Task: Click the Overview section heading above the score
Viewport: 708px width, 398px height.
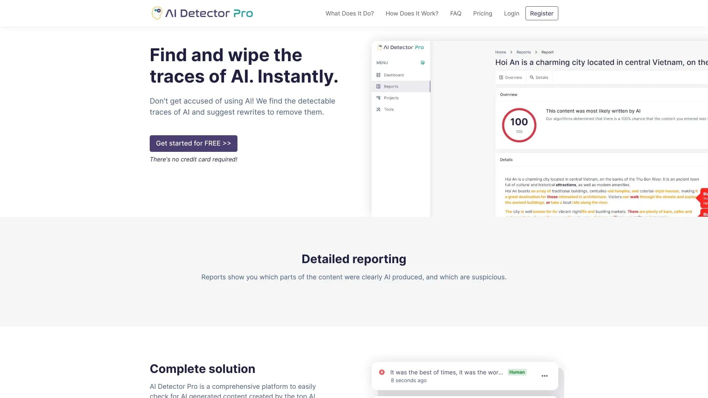Action: [509, 95]
